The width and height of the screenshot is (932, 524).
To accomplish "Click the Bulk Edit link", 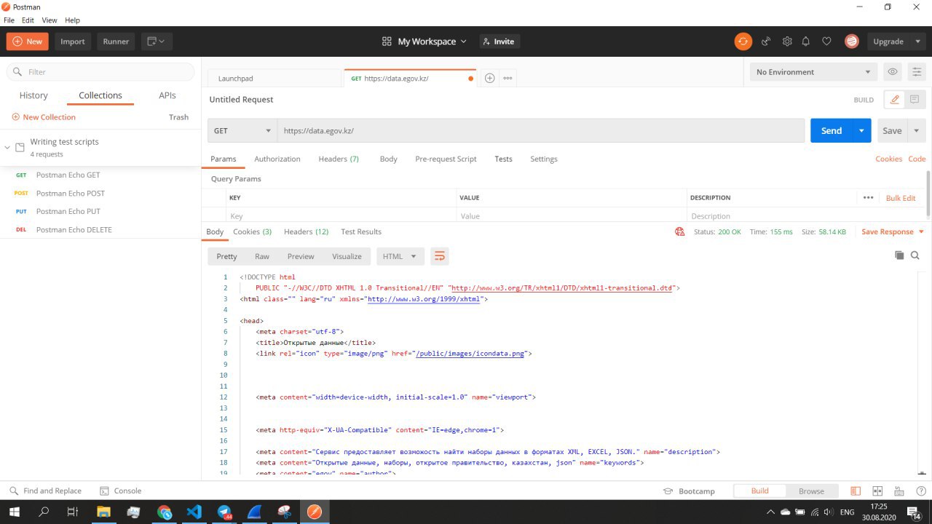I will point(901,198).
